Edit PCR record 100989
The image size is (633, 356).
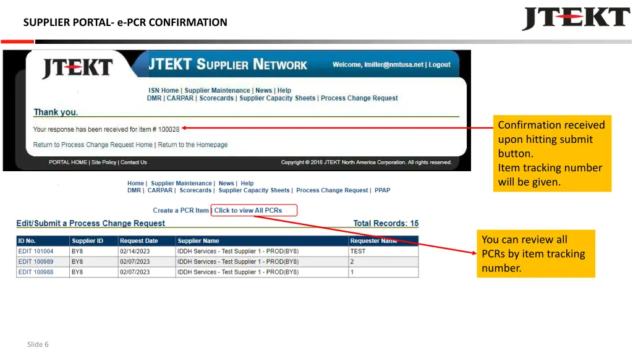pos(36,262)
